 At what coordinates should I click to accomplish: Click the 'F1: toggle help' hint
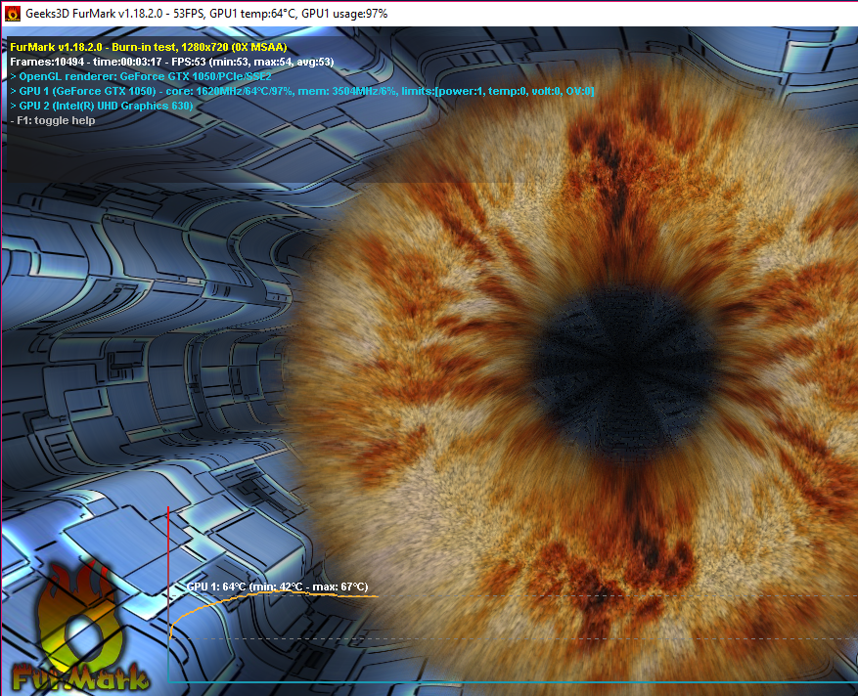click(53, 120)
